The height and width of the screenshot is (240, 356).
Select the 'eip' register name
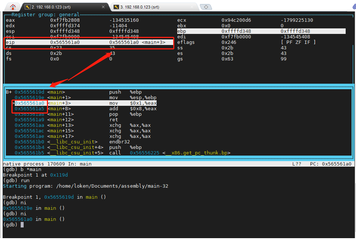tap(10, 42)
